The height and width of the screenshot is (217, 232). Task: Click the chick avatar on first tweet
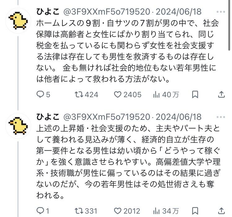18,20
